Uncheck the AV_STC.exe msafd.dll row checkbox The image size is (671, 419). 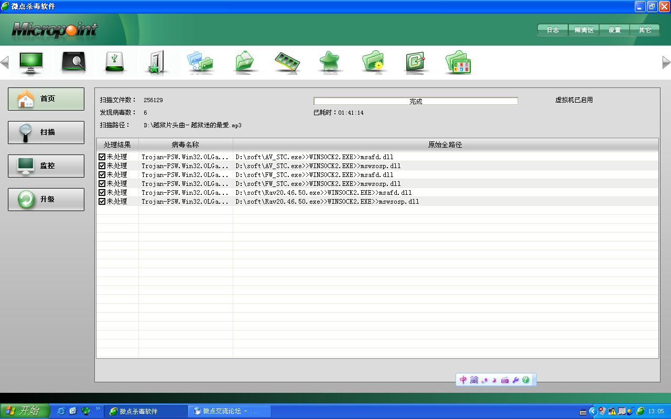102,157
